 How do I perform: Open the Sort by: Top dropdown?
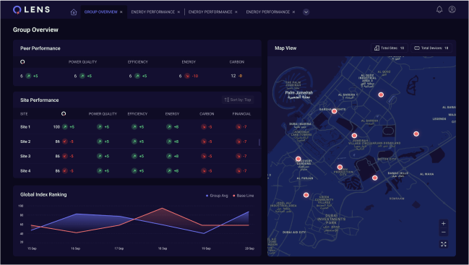[238, 100]
